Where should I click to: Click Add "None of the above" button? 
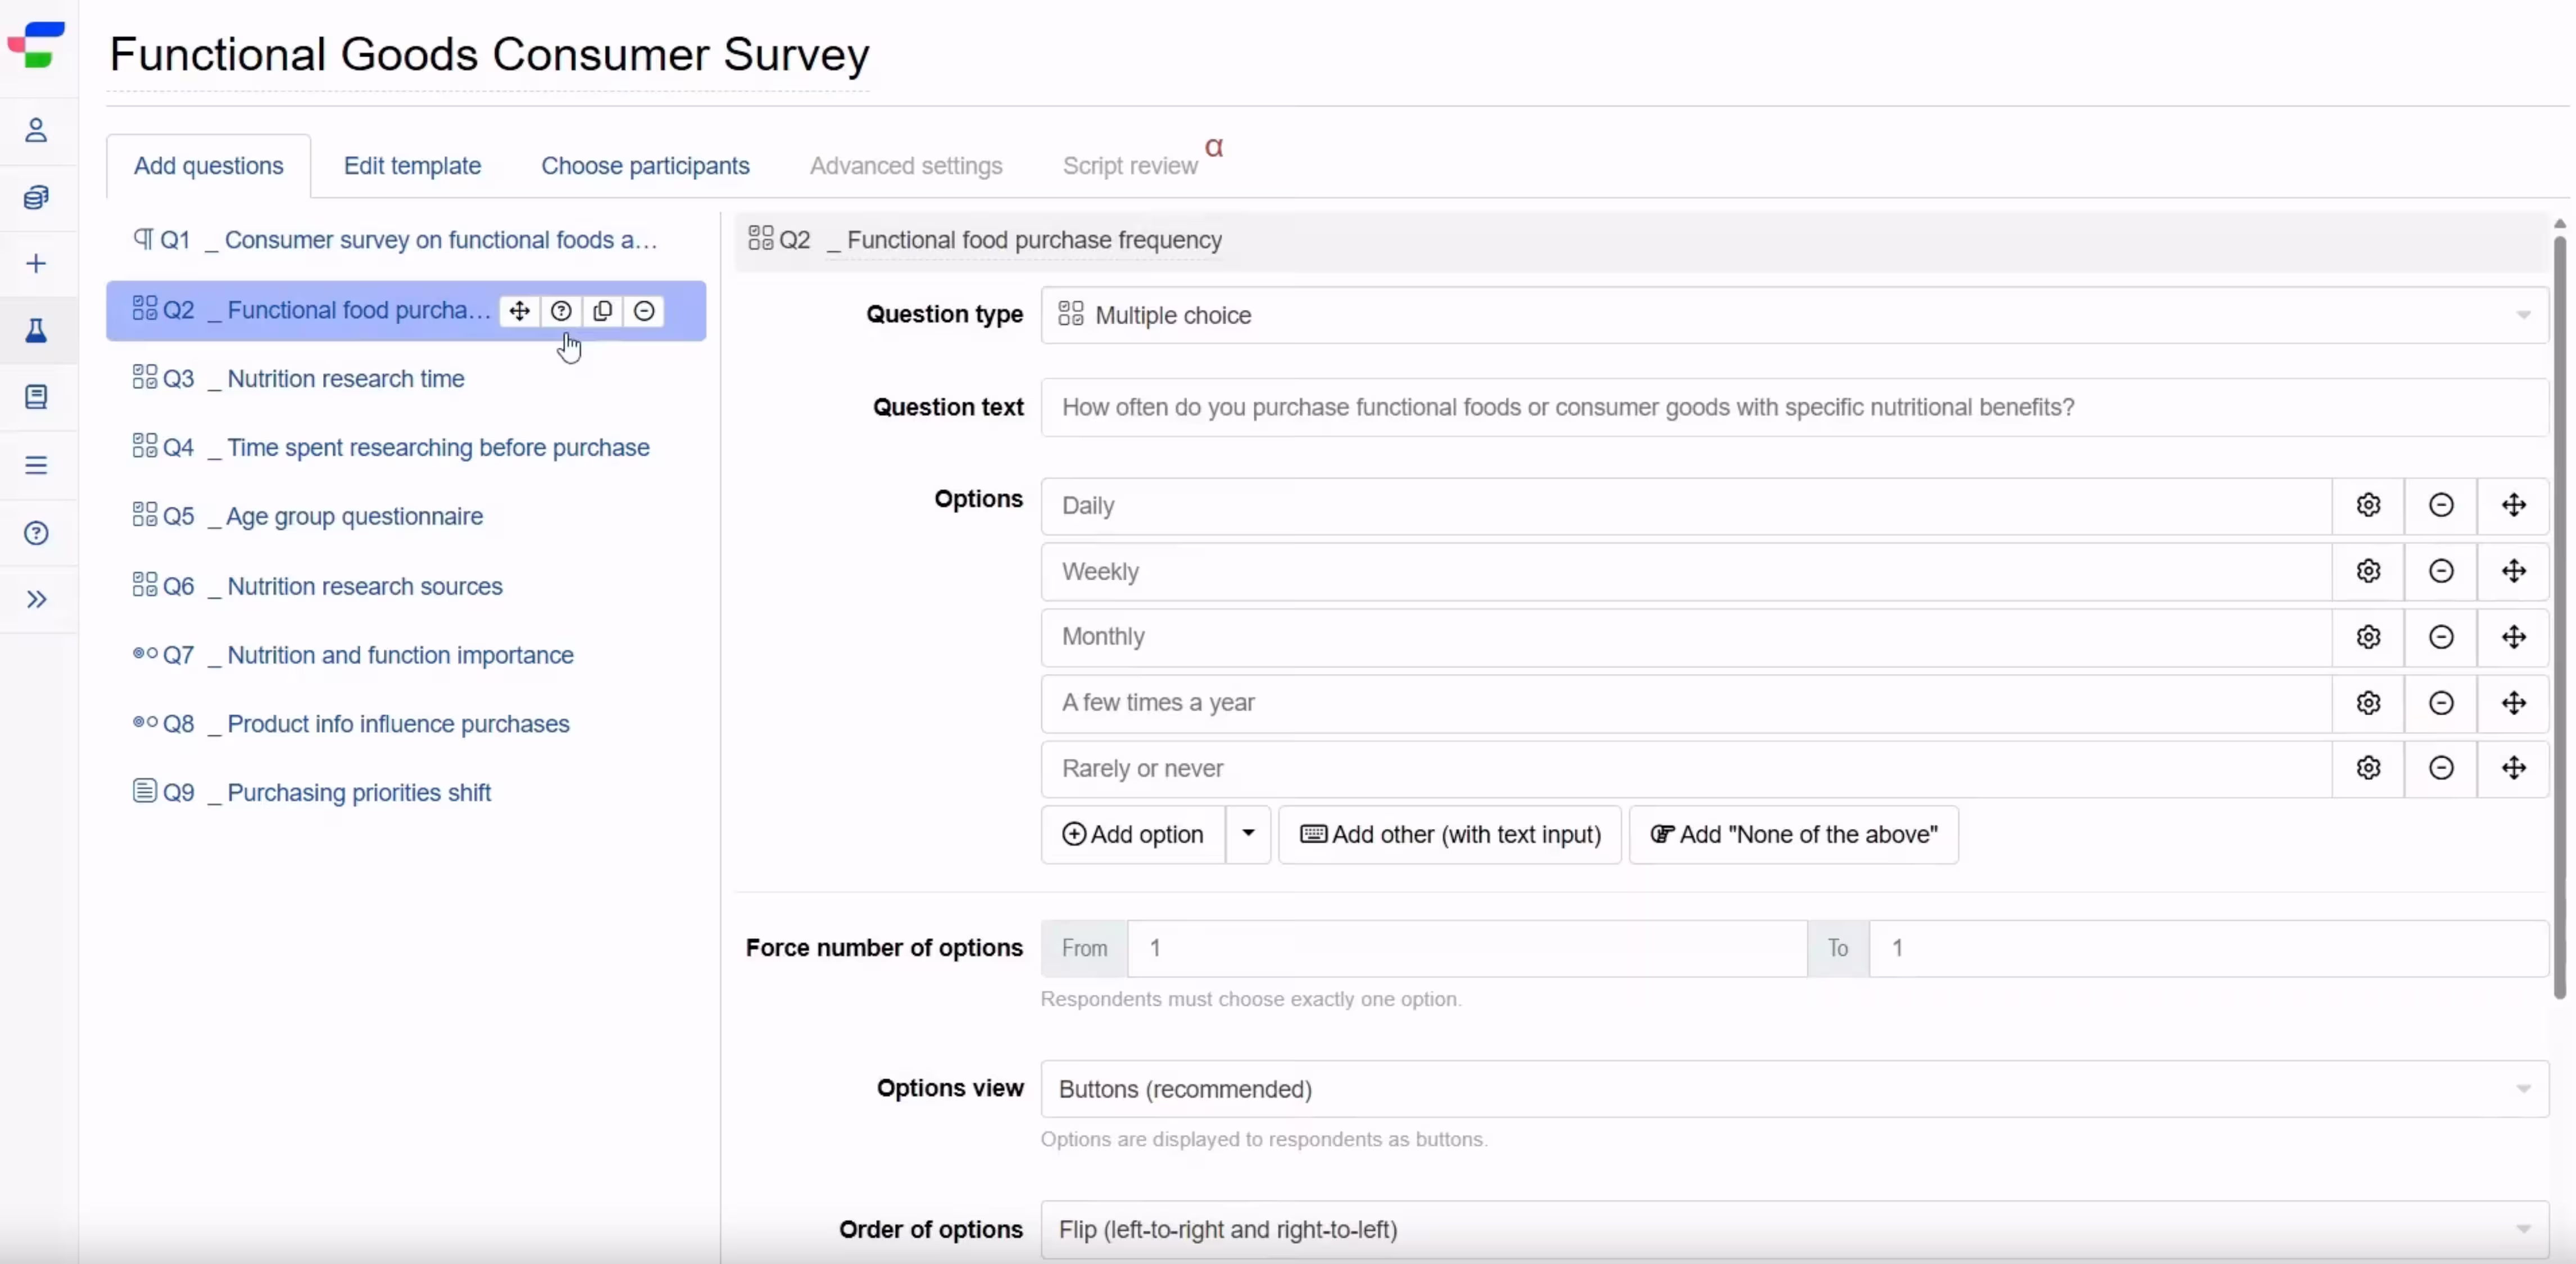(1793, 834)
